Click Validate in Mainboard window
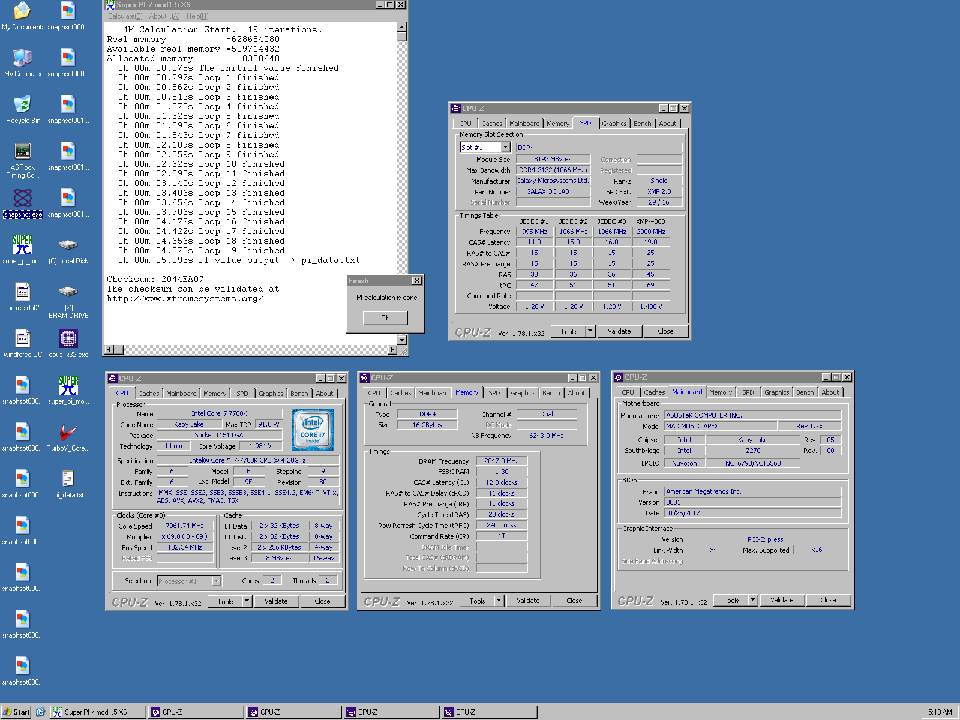Screen dimensions: 960x720 pyautogui.click(x=782, y=600)
